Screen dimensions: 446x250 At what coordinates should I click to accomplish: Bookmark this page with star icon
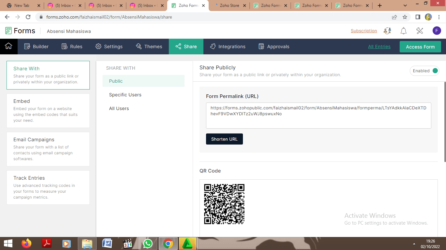pyautogui.click(x=405, y=17)
